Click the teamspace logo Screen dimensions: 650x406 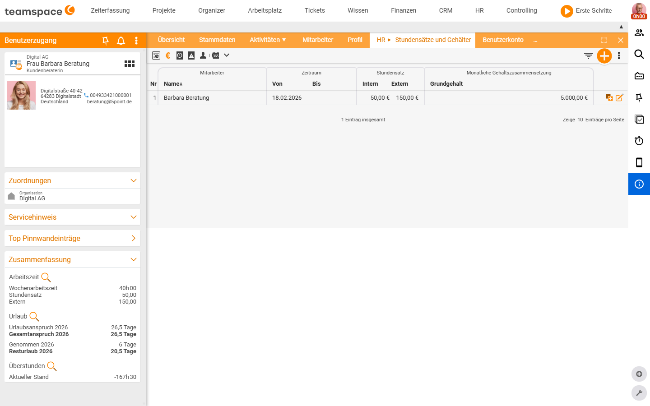(40, 10)
